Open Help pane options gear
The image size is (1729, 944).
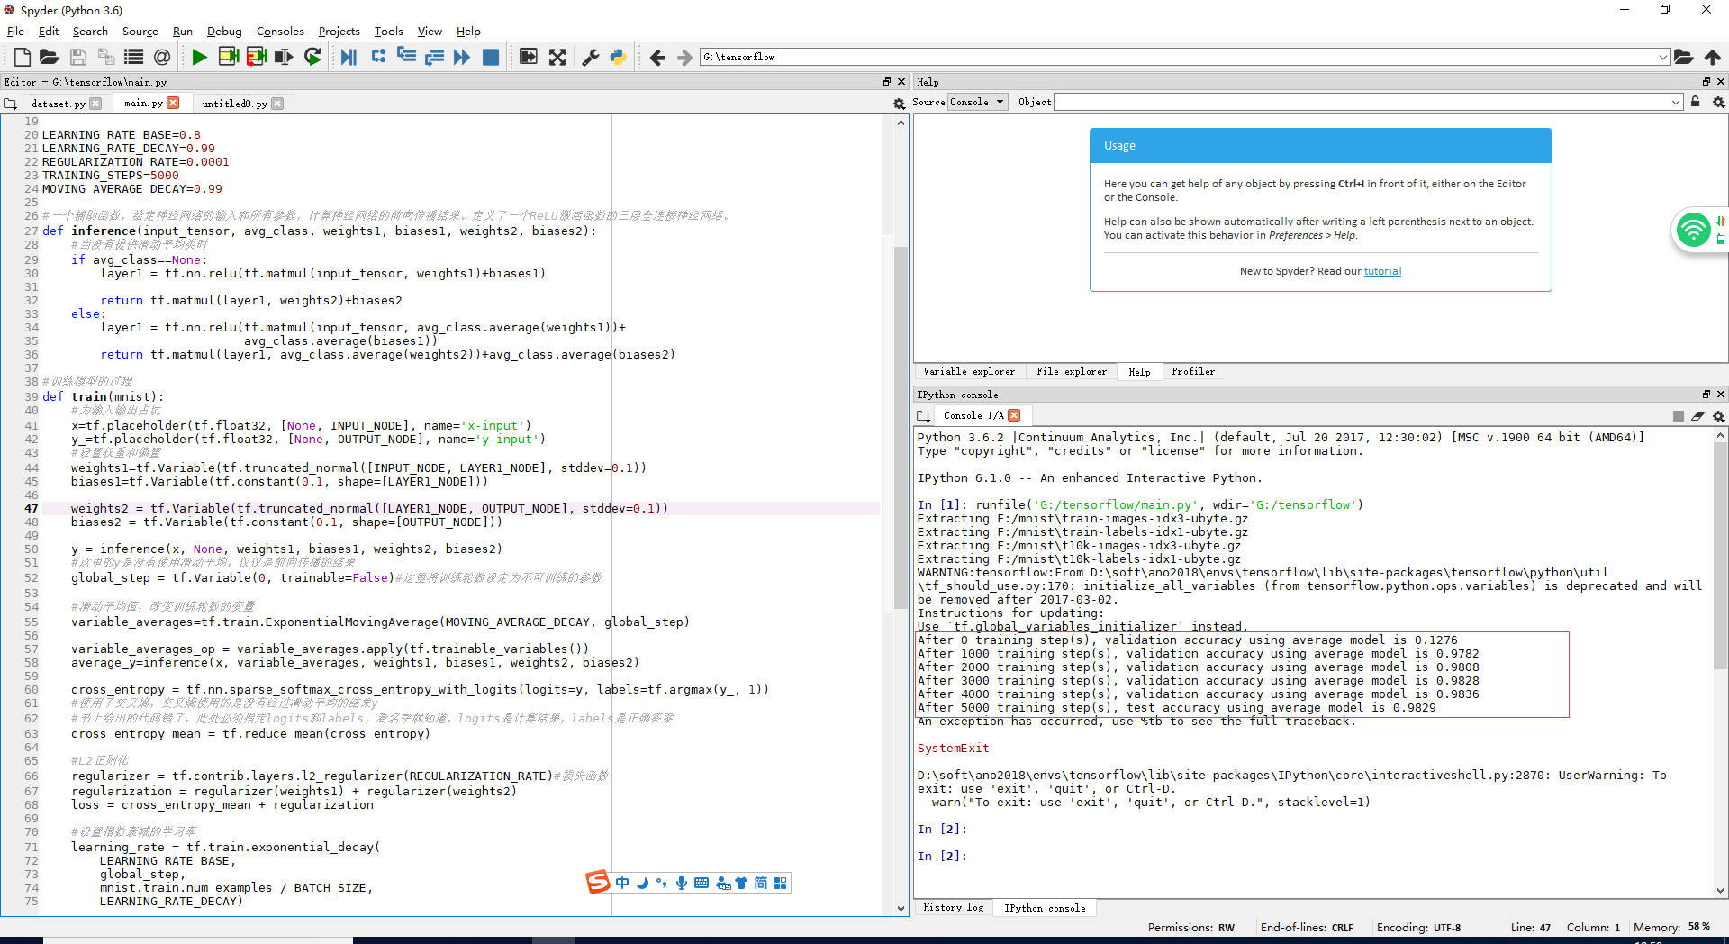1718,102
